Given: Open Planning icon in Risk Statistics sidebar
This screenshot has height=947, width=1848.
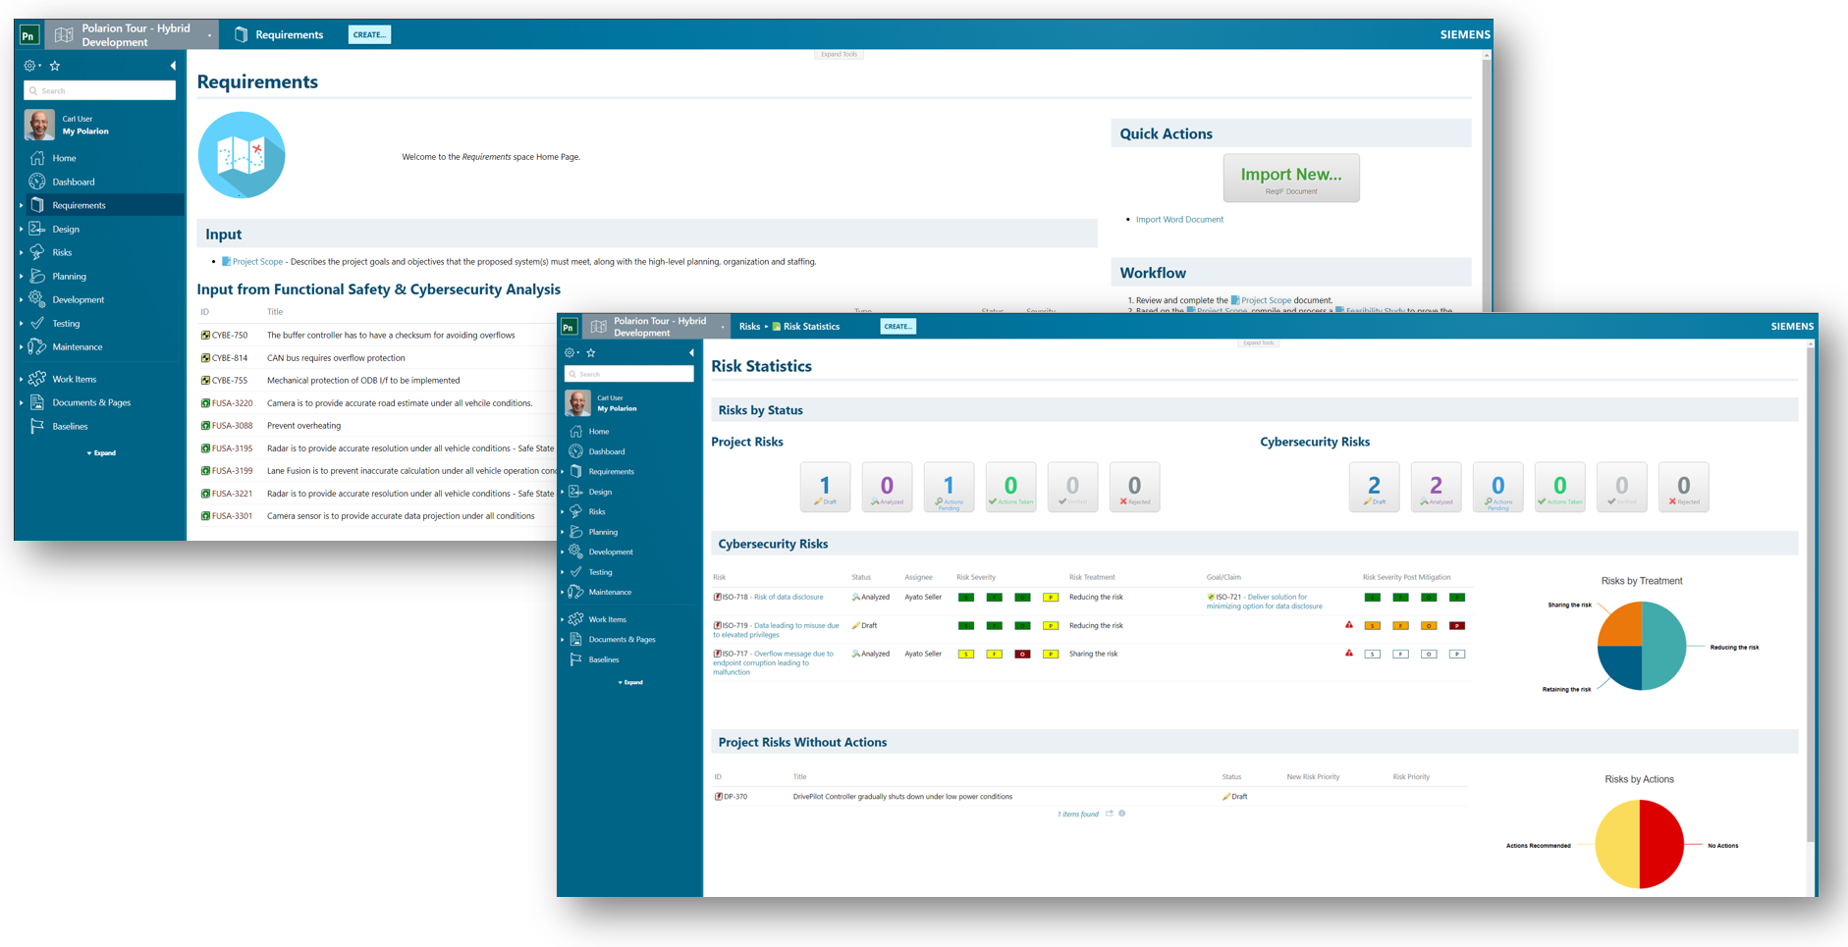Looking at the screenshot, I should click(576, 532).
